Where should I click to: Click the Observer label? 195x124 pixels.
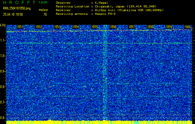(63, 2)
